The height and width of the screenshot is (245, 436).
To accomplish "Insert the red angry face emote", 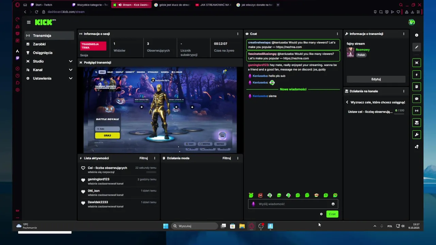I will click(x=260, y=195).
